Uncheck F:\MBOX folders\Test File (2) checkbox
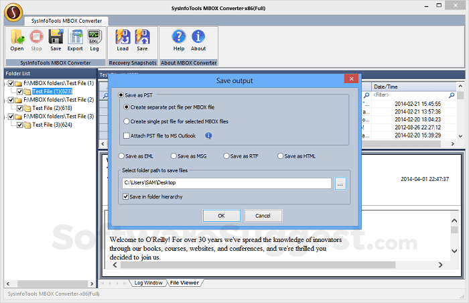The width and height of the screenshot is (469, 303). click(11, 100)
